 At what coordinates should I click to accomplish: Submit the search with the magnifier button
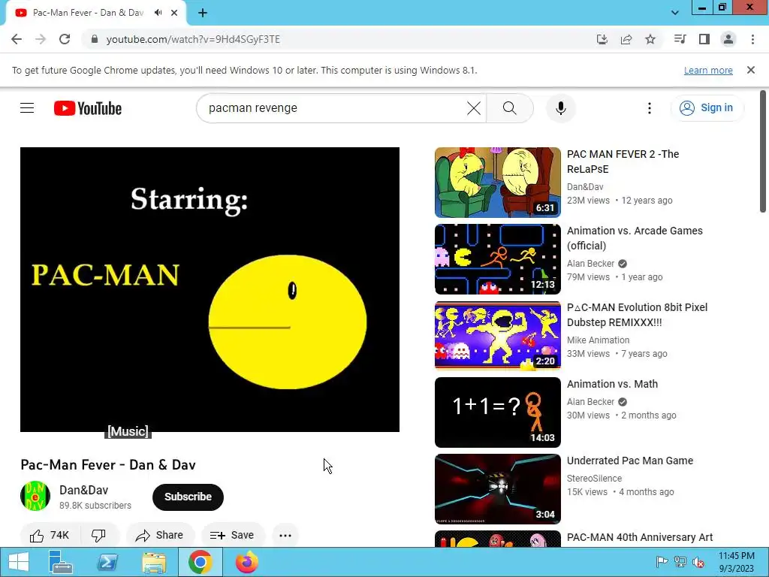click(x=510, y=108)
